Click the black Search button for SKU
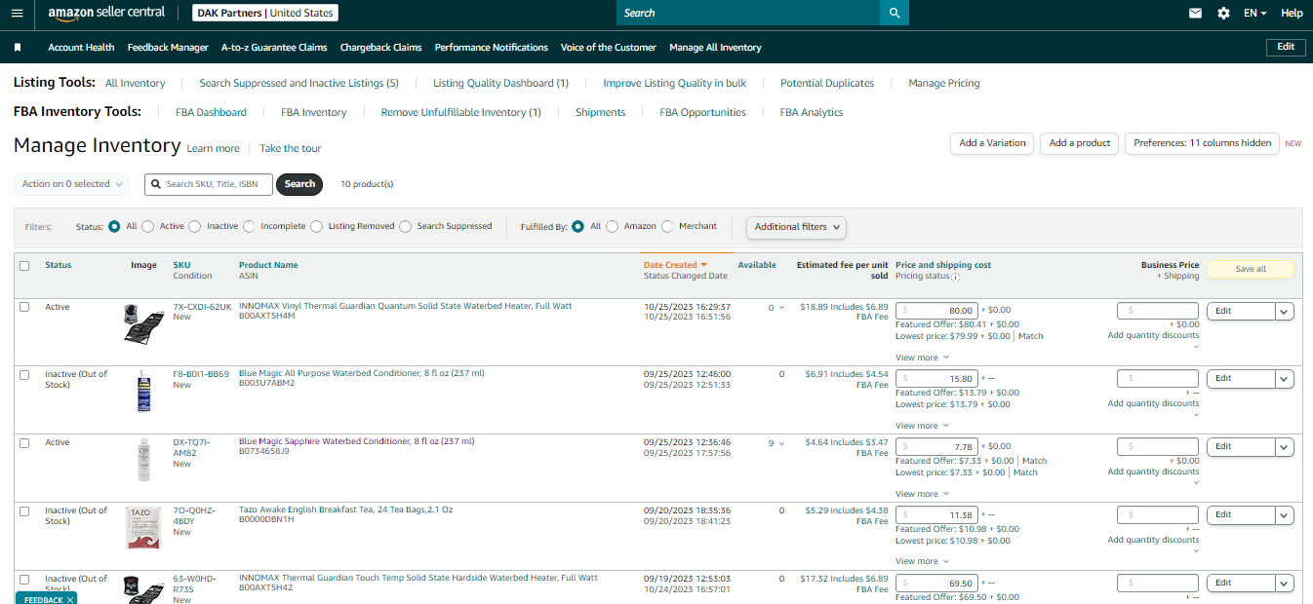Image resolution: width=1313 pixels, height=604 pixels. click(x=299, y=184)
